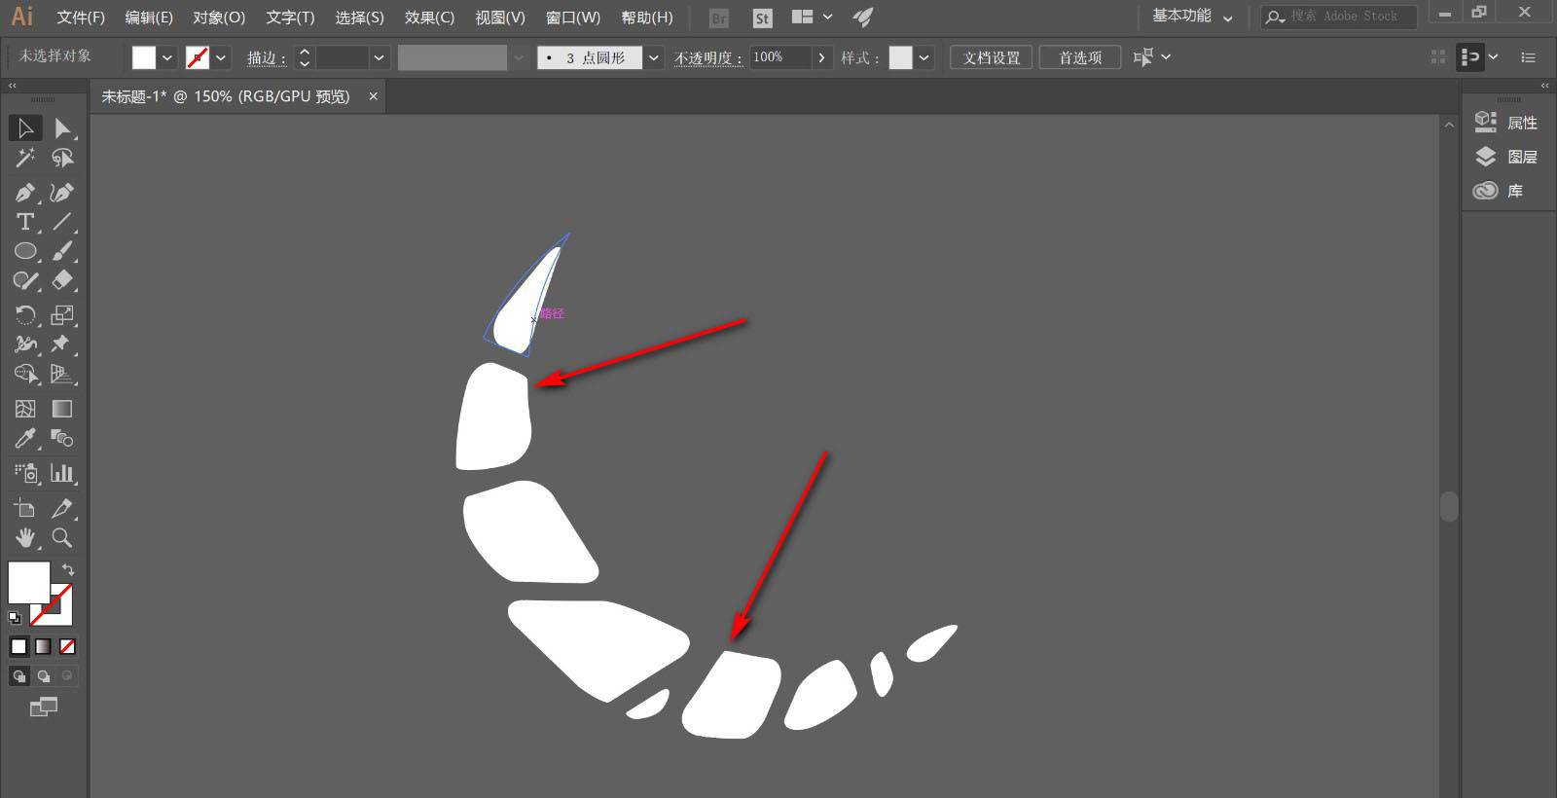Click the 首选项 button
Viewport: 1557px width, 798px height.
(x=1080, y=58)
